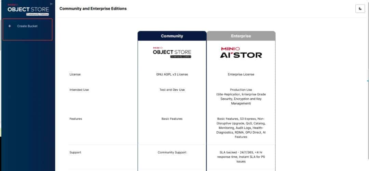Screen dimensions: 369x171
Task: Click the Community "Basic Features" cell
Action: pos(172,119)
